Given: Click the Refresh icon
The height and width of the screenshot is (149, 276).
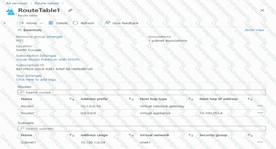Looking at the screenshot, I should pos(75,23).
